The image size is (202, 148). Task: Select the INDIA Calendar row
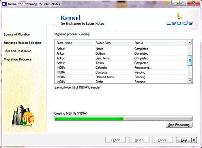pos(121,68)
